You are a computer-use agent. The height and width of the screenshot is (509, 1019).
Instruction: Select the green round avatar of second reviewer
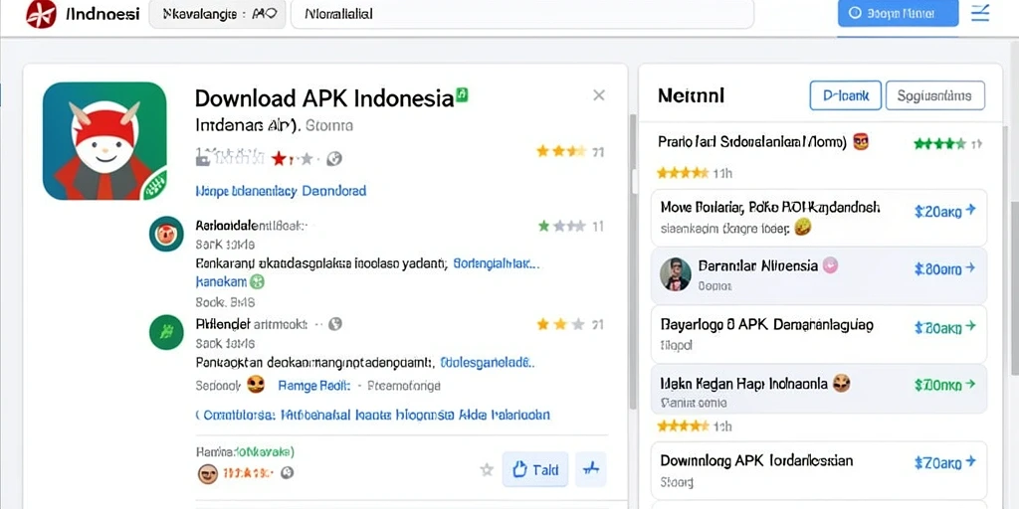click(x=166, y=331)
